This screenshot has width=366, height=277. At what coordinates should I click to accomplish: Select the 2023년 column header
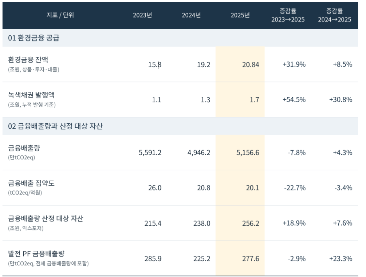pyautogui.click(x=142, y=15)
